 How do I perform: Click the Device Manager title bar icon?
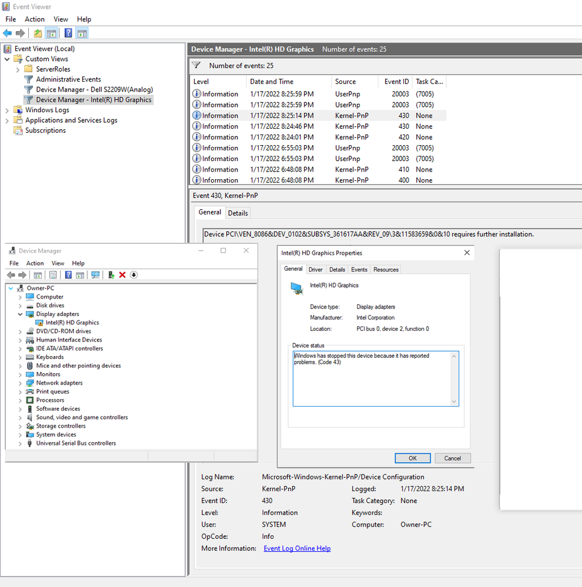click(12, 251)
